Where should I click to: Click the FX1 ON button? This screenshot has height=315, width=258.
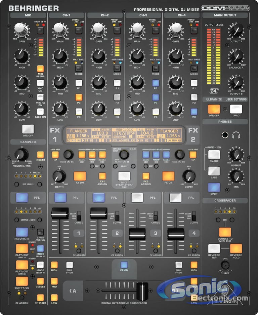point(80,176)
